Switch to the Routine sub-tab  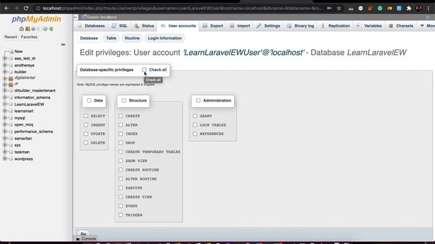pos(132,38)
